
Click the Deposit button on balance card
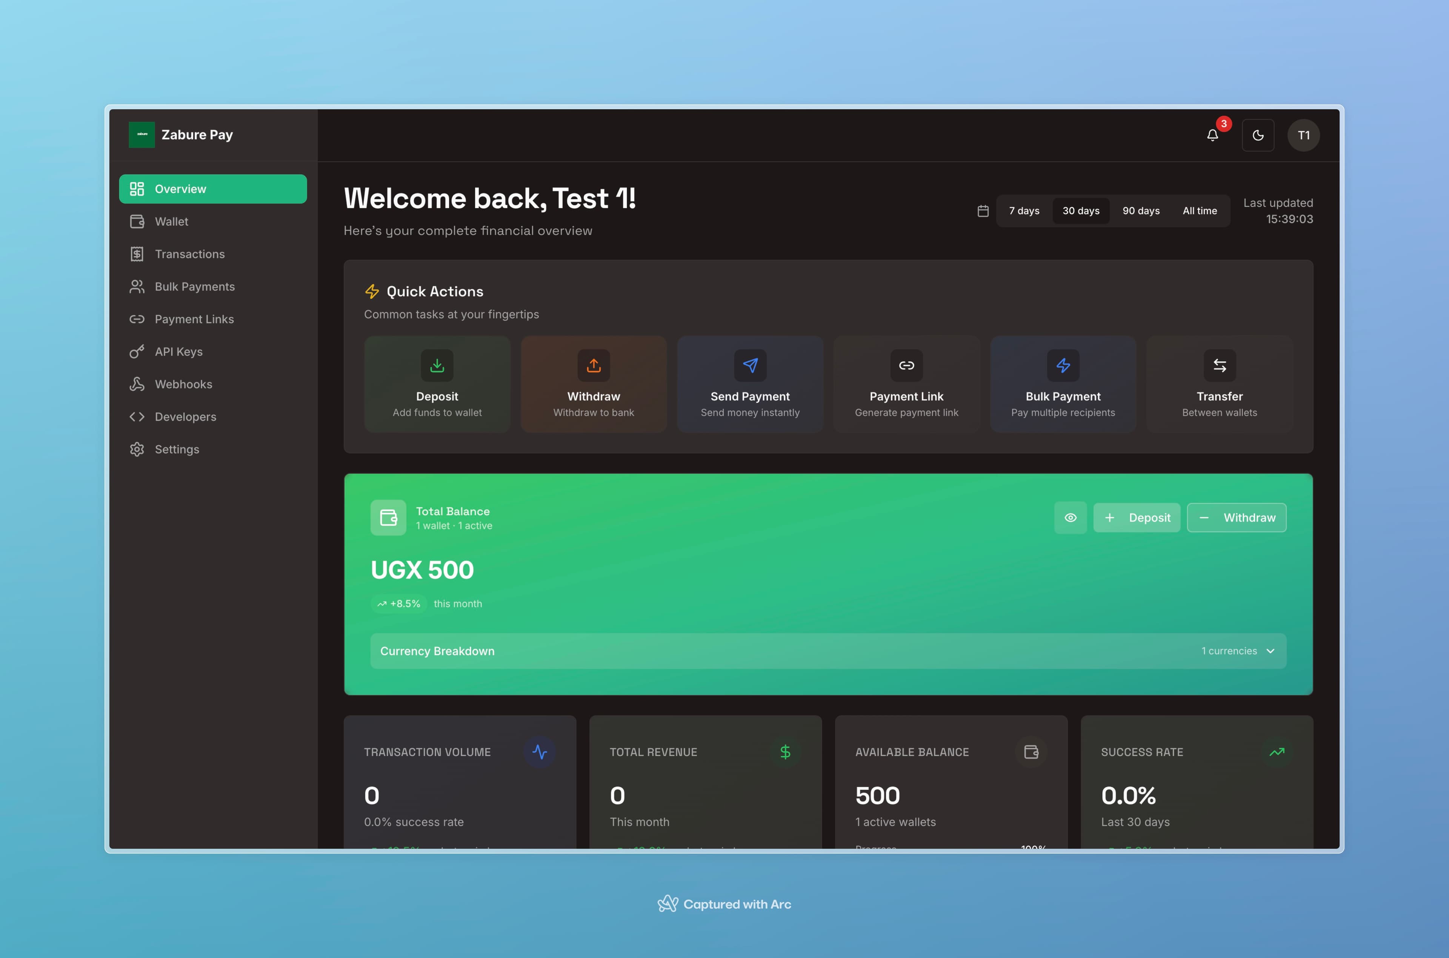click(x=1137, y=517)
